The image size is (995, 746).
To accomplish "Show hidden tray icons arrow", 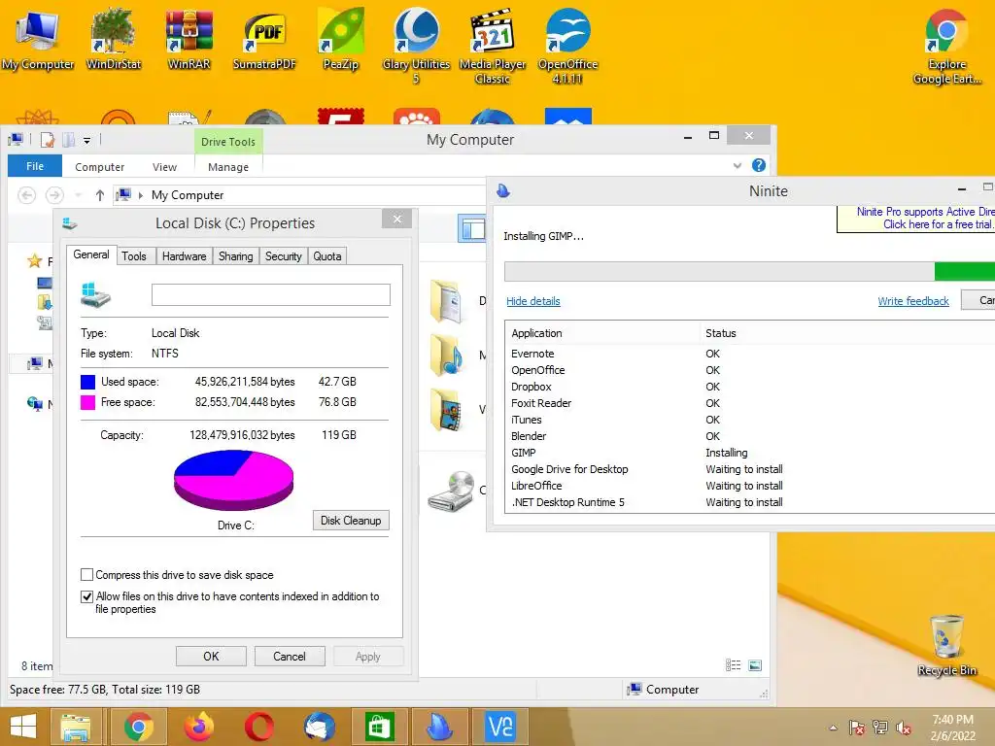I will (833, 729).
